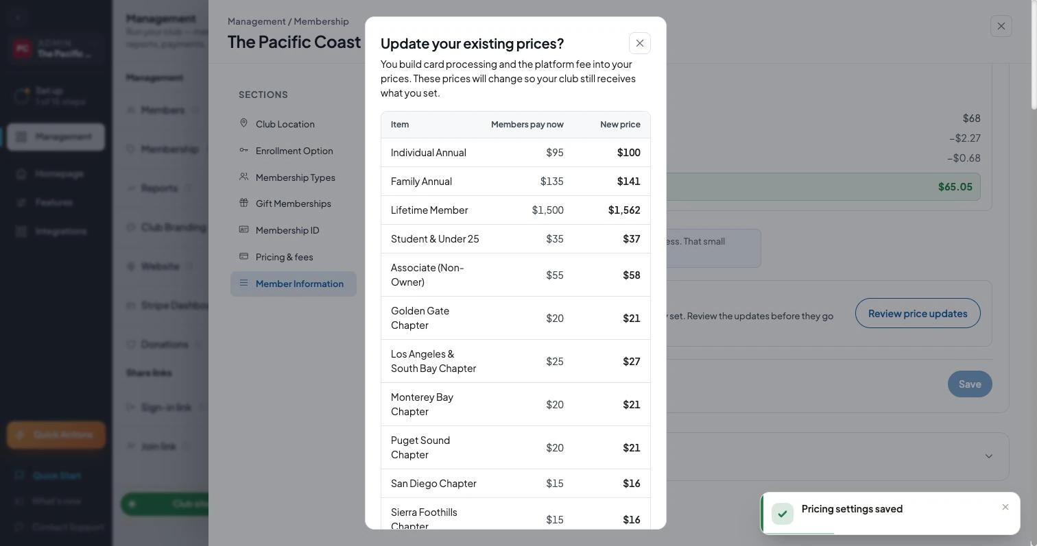Click the Lifetime Member new price $1,562
The height and width of the screenshot is (546, 1037).
coord(624,210)
